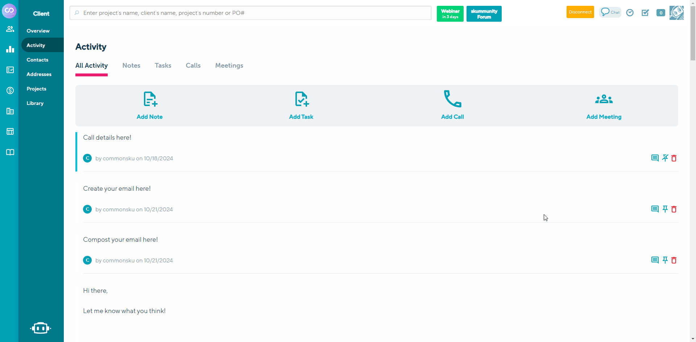The image size is (696, 342).
Task: Open the clock reminders icon in header
Action: click(630, 13)
